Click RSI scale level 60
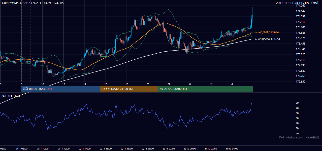 click(297, 113)
